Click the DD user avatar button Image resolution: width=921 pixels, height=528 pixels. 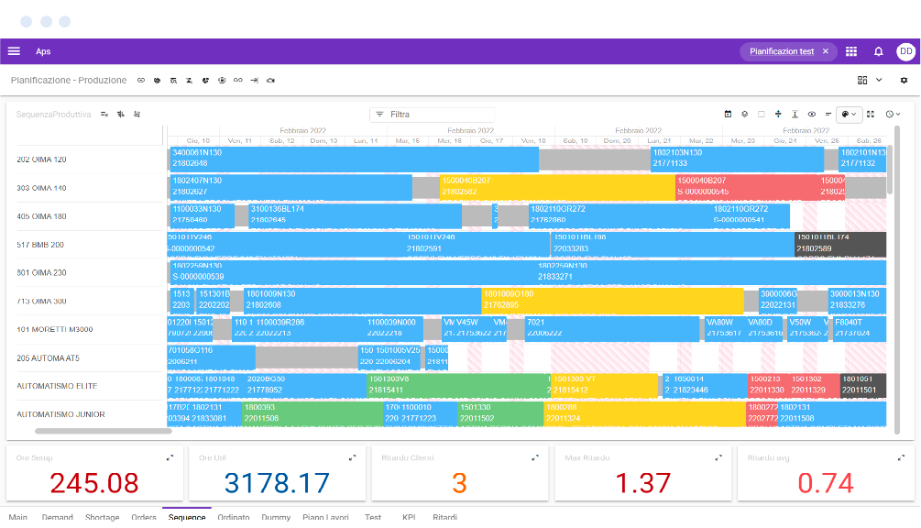[905, 51]
